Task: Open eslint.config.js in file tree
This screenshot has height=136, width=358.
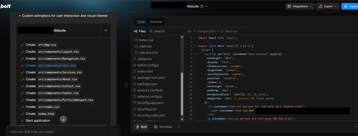Action: [x=148, y=65]
